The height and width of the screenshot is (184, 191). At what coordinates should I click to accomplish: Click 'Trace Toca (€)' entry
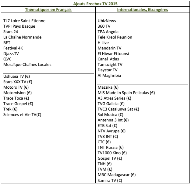click(x=16, y=98)
